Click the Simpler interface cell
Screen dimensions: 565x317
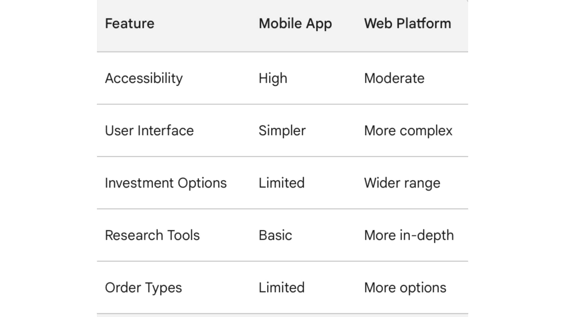point(282,131)
